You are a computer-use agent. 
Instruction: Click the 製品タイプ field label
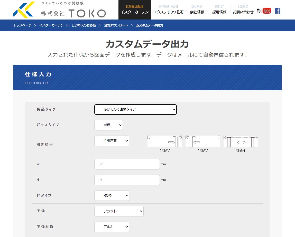click(46, 109)
